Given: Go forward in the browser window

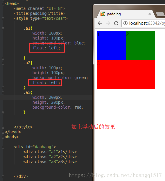Looking at the screenshot, I should click(108, 23).
